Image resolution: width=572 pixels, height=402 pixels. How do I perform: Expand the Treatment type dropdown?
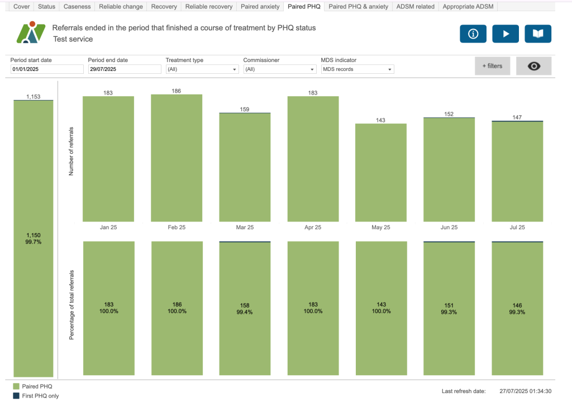pos(202,69)
